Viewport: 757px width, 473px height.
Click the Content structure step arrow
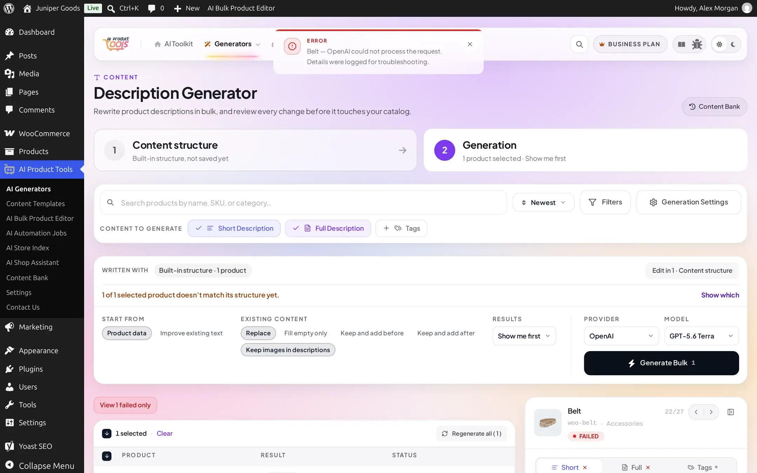point(403,150)
